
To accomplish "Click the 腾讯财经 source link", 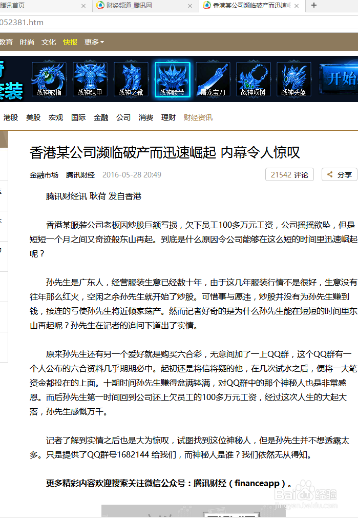I will tap(80, 175).
